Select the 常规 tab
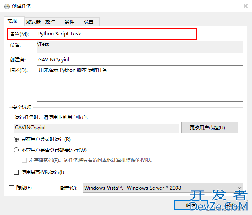252x215 pixels. tap(14, 21)
